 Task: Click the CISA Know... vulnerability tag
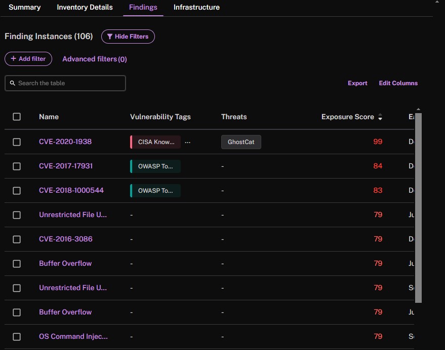[x=155, y=142]
